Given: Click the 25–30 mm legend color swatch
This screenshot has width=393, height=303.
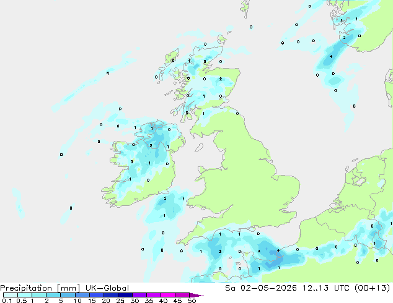Looking at the screenshot, I should [x=125, y=295].
